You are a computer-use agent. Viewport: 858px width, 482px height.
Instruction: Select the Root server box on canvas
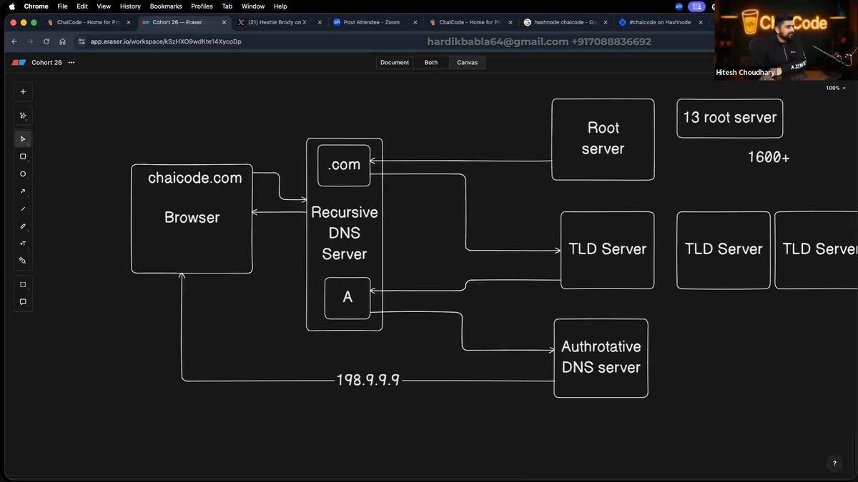603,139
